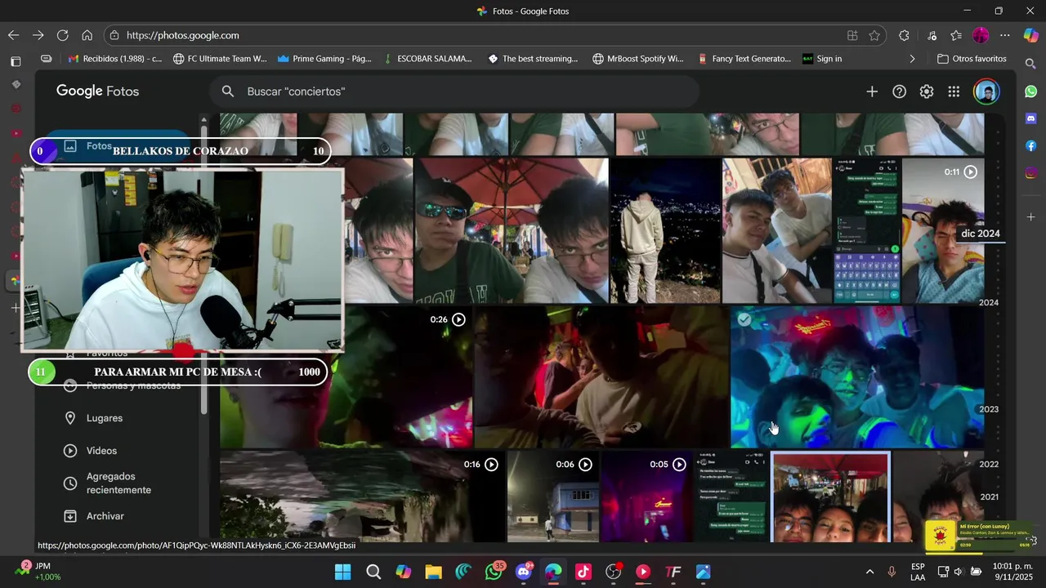Open Google Fotos settings gear
This screenshot has height=588, width=1046.
tap(926, 91)
